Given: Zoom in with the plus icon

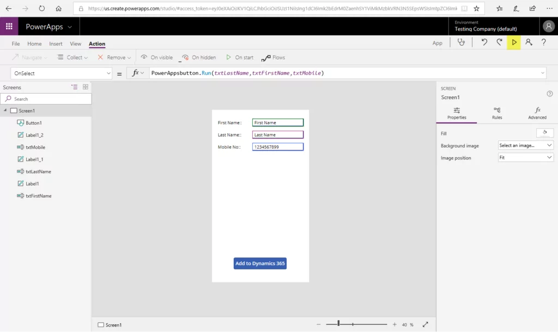Looking at the screenshot, I should (395, 324).
